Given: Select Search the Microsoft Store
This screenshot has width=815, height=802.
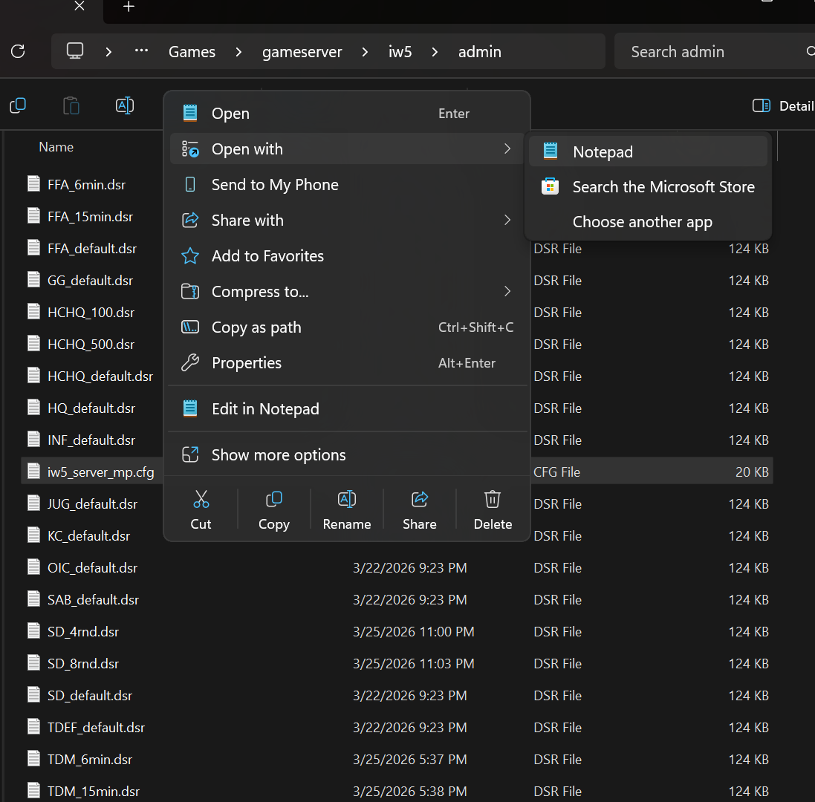Looking at the screenshot, I should click(x=648, y=186).
